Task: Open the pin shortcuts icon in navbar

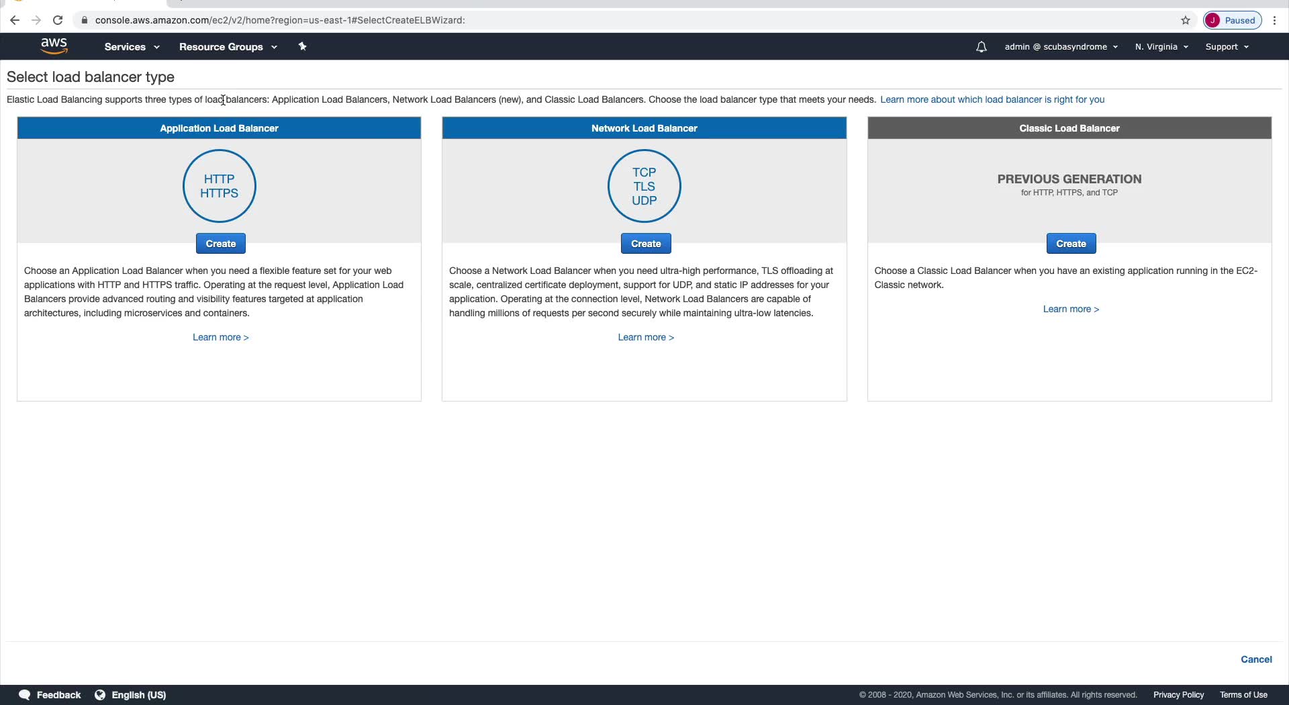Action: (x=302, y=46)
